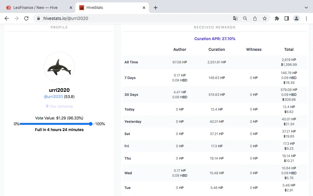Image resolution: width=313 pixels, height=196 pixels.
Task: Click the 7 Days row label
Action: coord(130,78)
